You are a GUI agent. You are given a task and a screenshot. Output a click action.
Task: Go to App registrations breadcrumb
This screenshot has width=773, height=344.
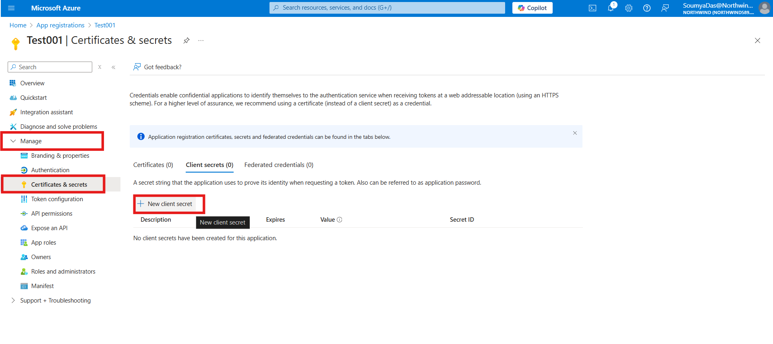[x=60, y=25]
